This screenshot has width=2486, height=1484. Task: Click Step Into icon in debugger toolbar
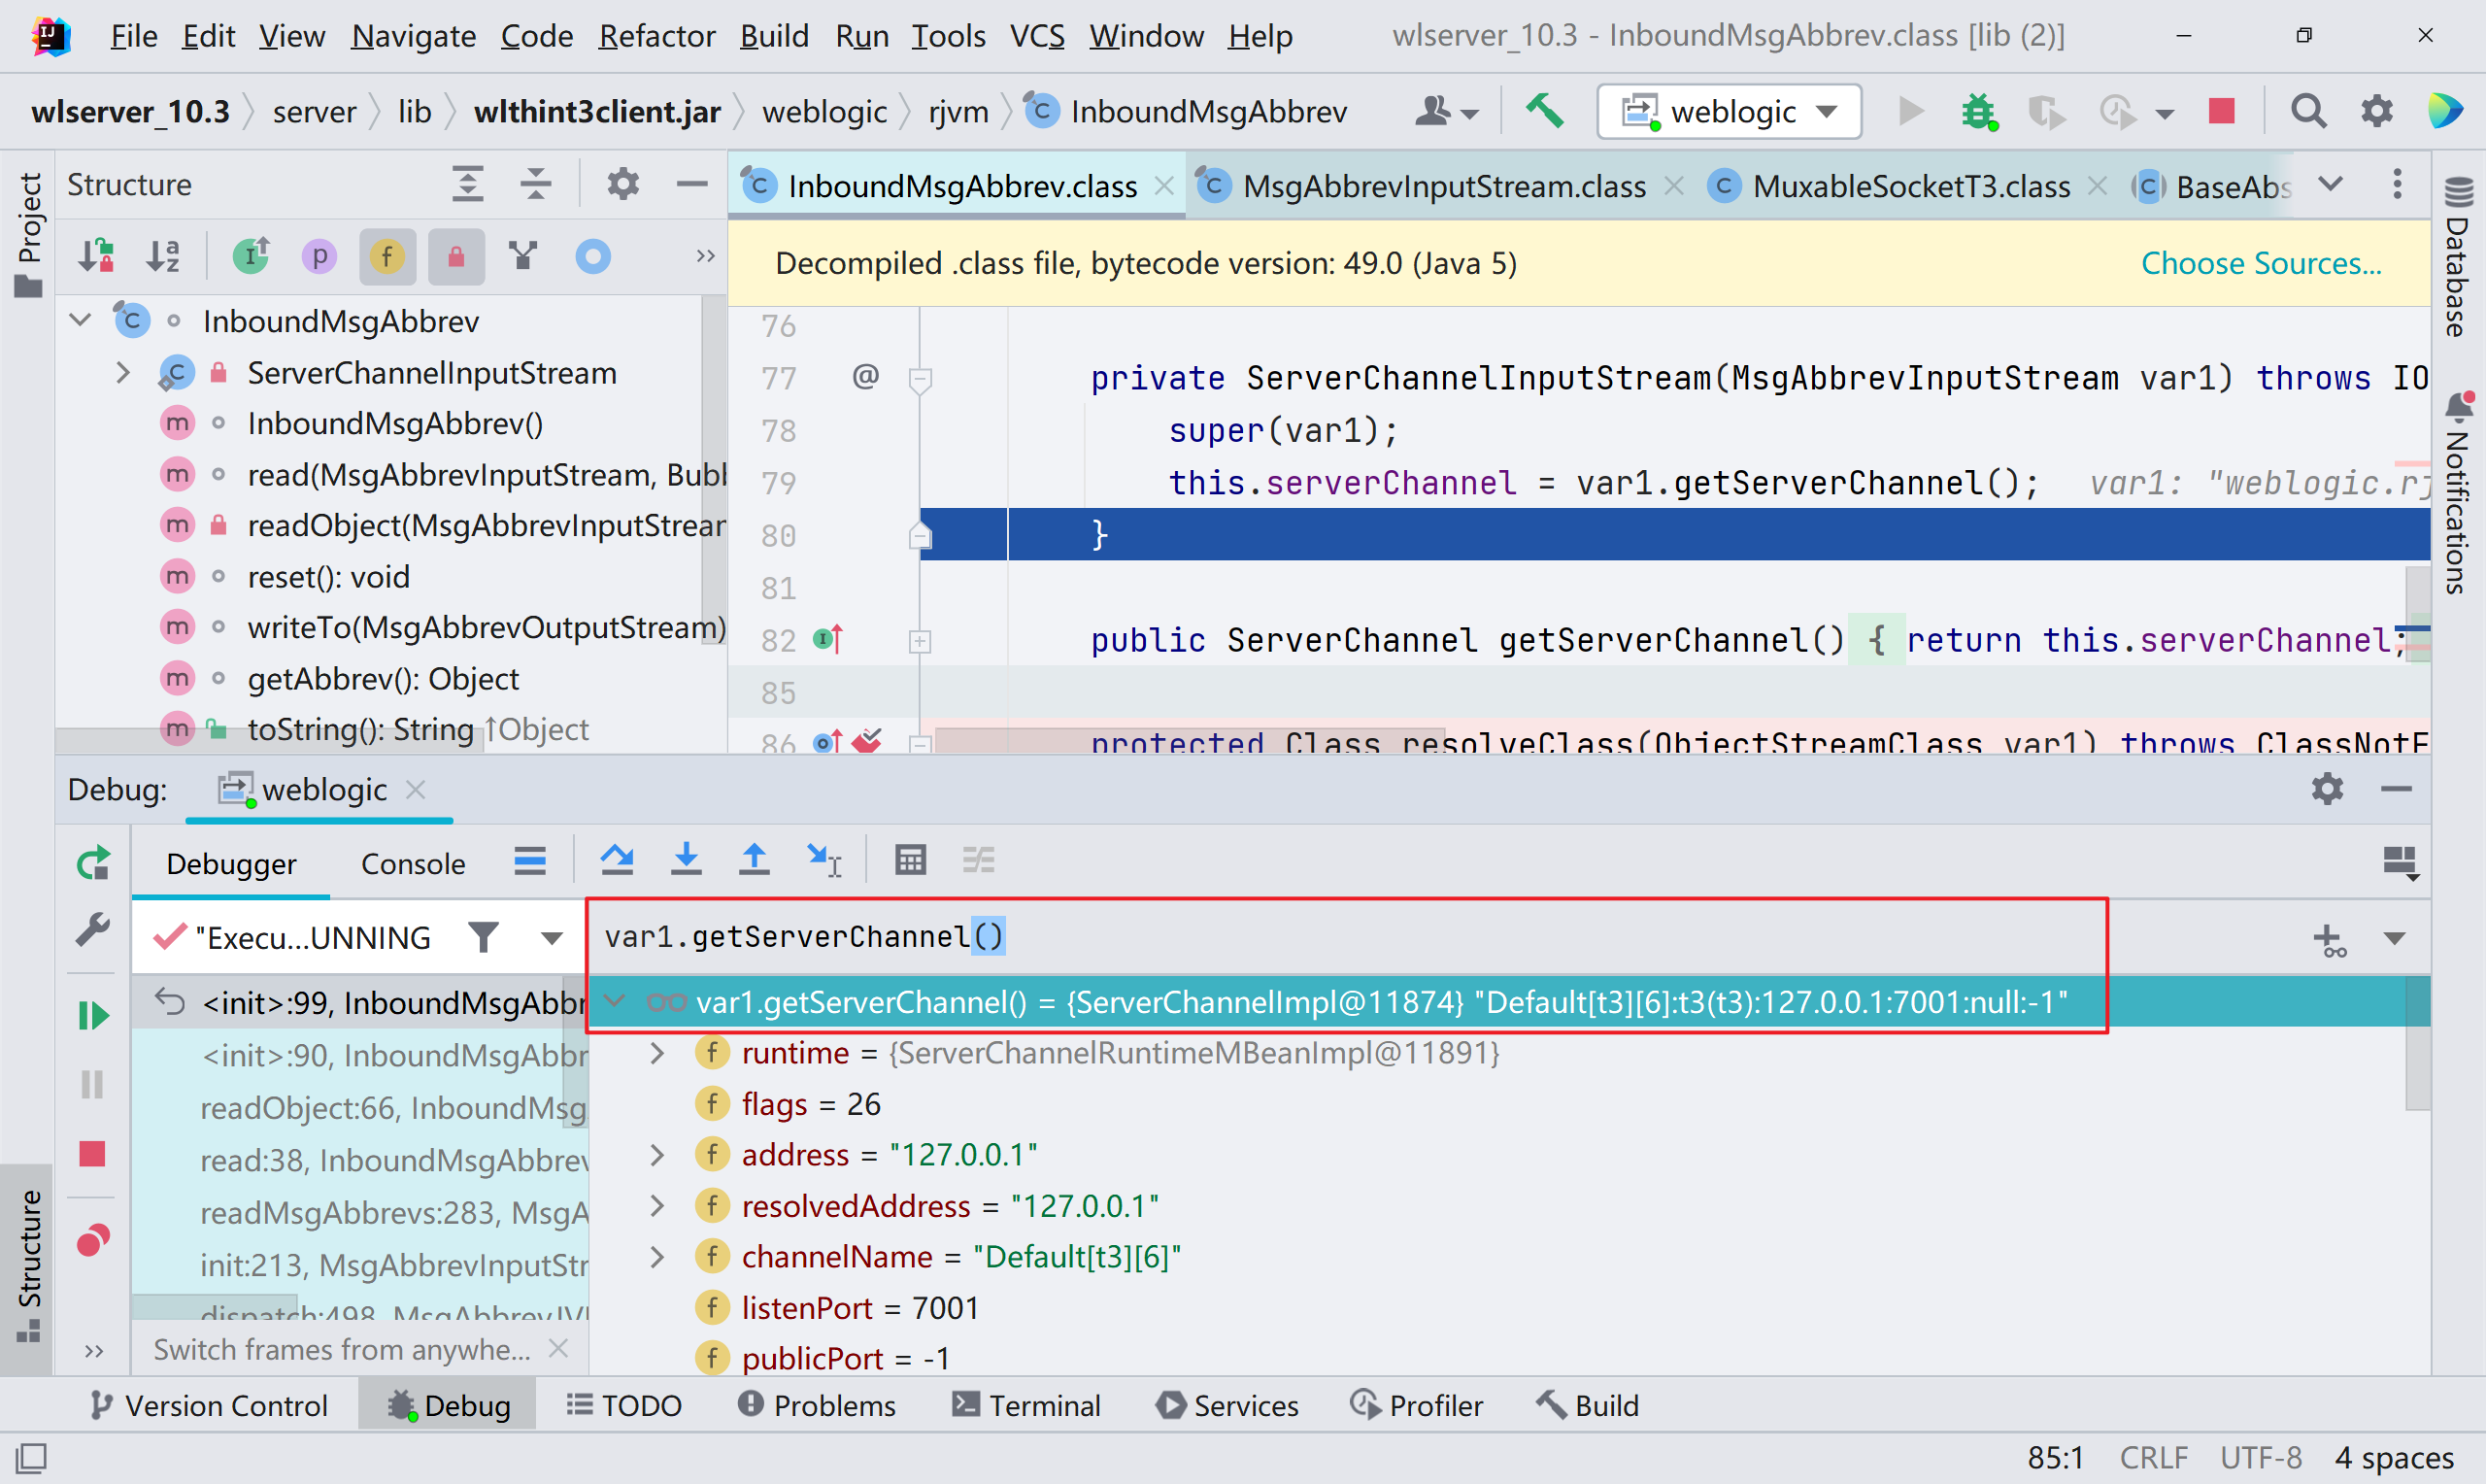click(x=686, y=860)
